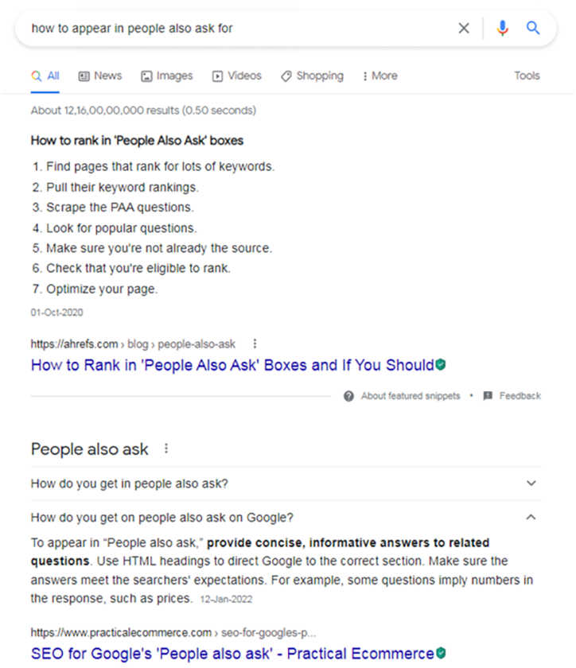
Task: Click the News tab newspaper icon
Action: pyautogui.click(x=83, y=76)
